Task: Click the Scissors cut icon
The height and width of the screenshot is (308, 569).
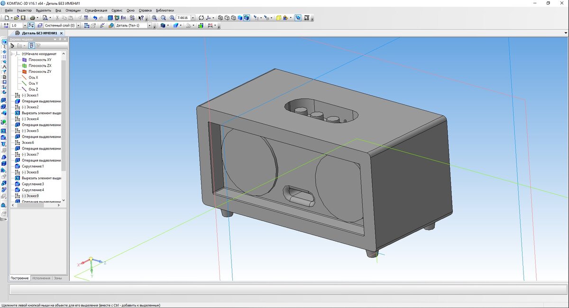Action: [58, 18]
